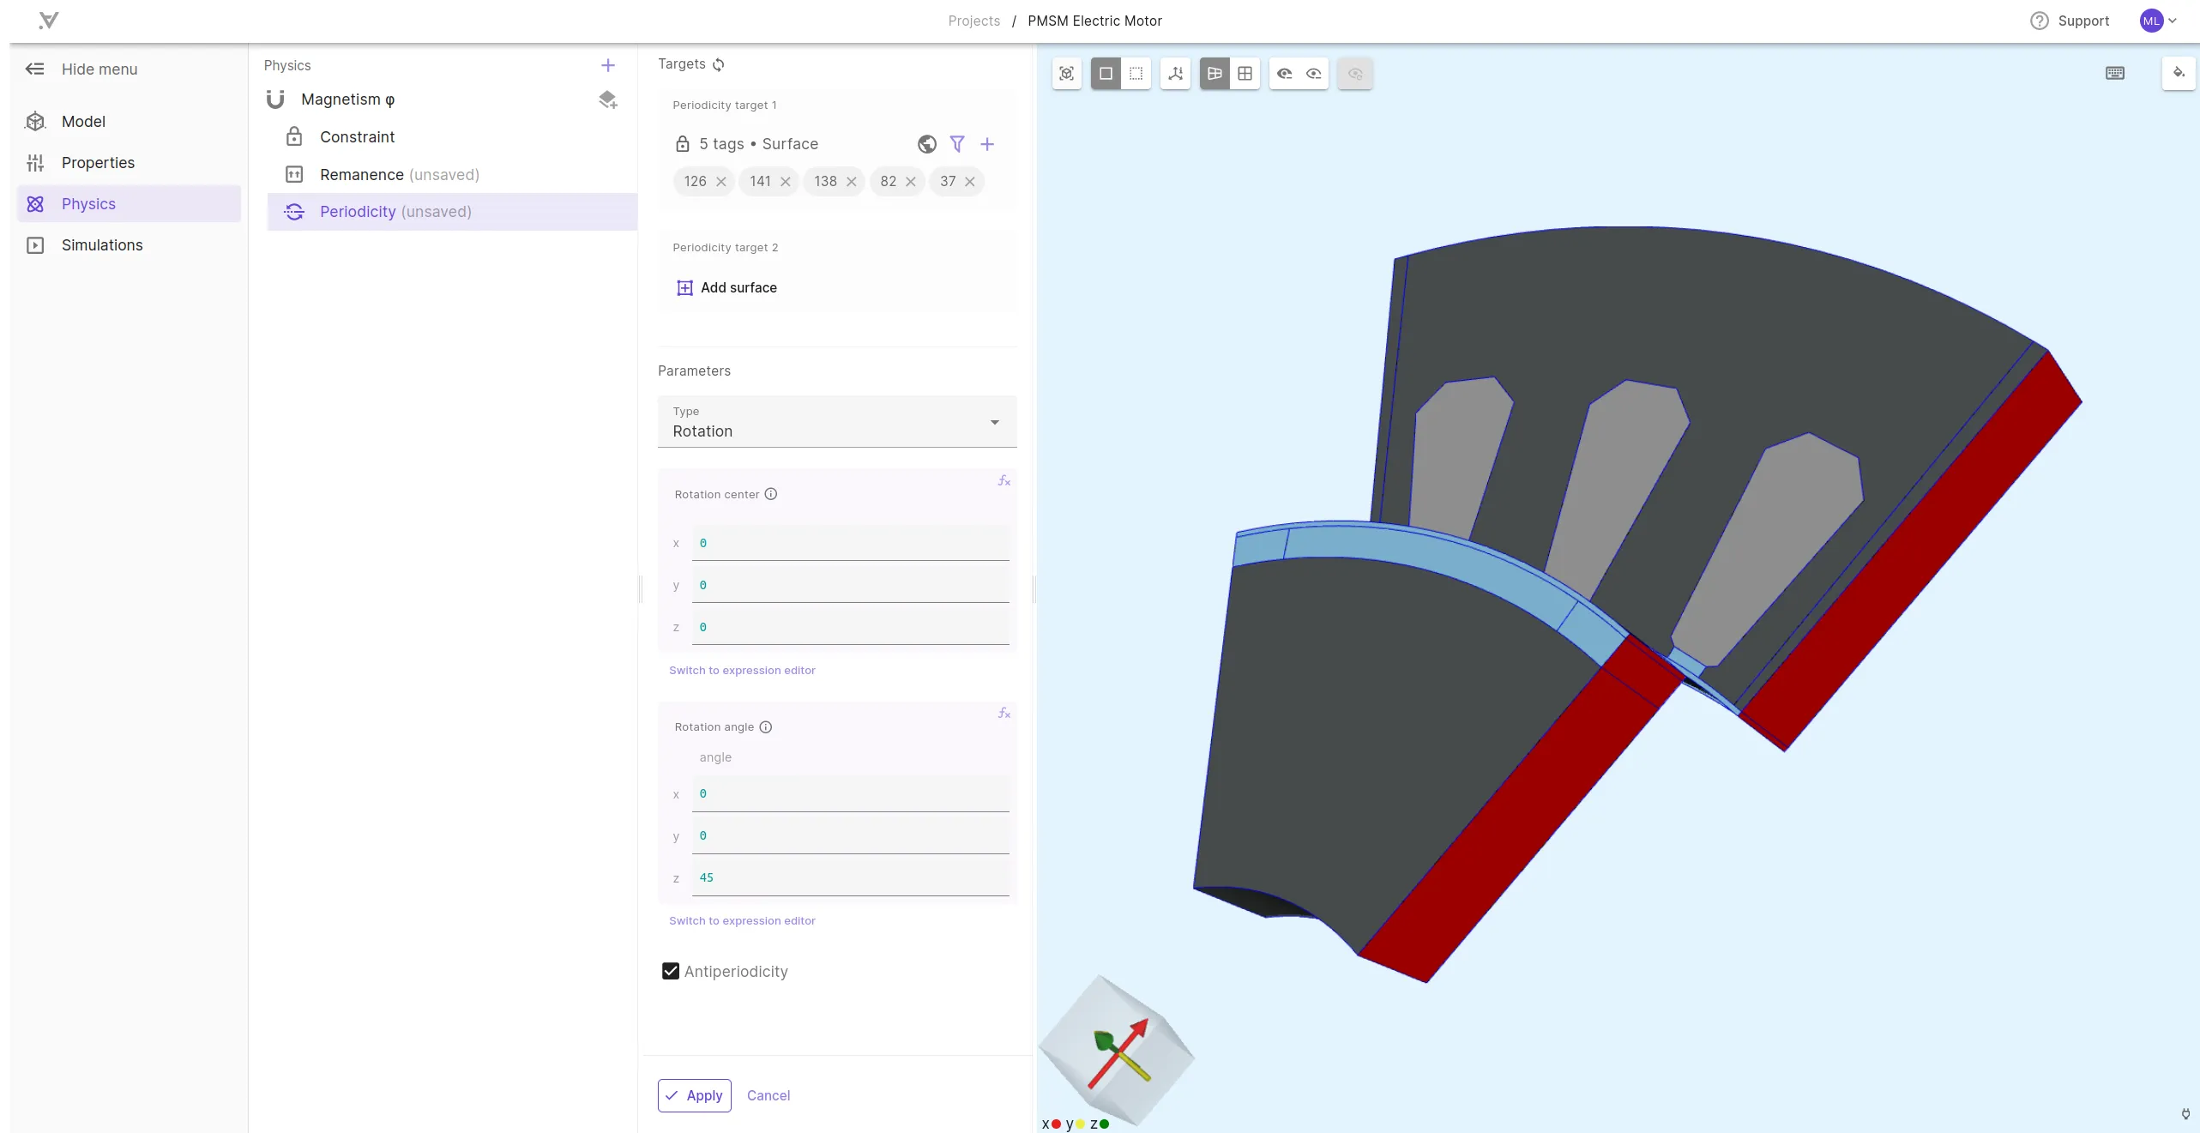2200x1133 pixels.
Task: Remove tag 82 with its X
Action: coord(911,182)
